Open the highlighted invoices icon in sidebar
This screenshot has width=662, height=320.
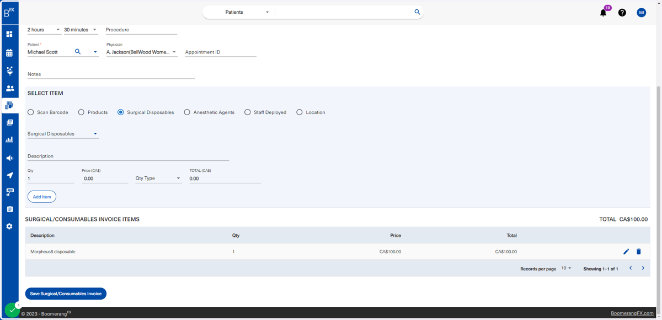tap(9, 105)
